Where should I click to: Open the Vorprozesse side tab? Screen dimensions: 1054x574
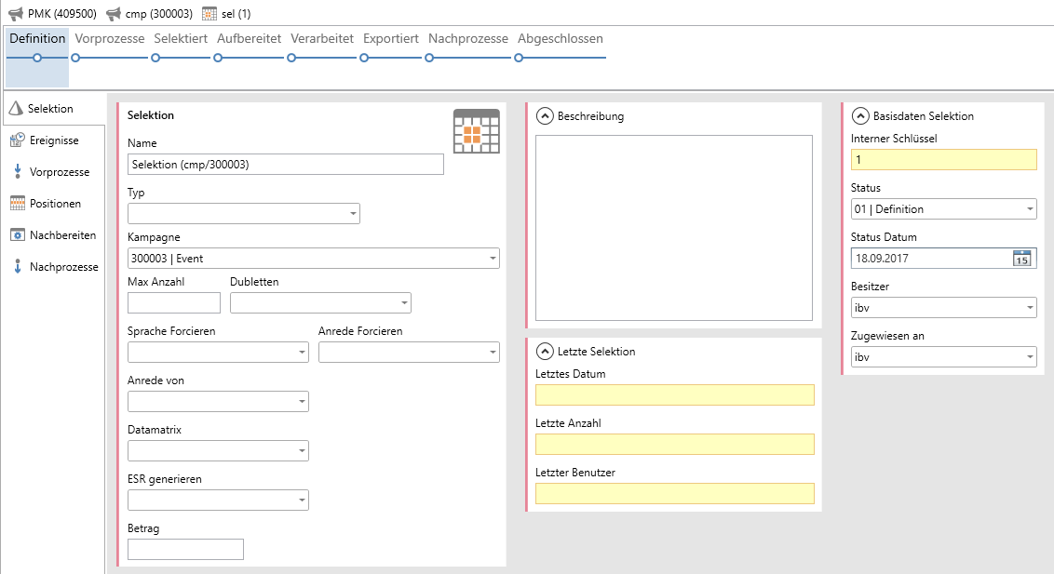pyautogui.click(x=59, y=172)
